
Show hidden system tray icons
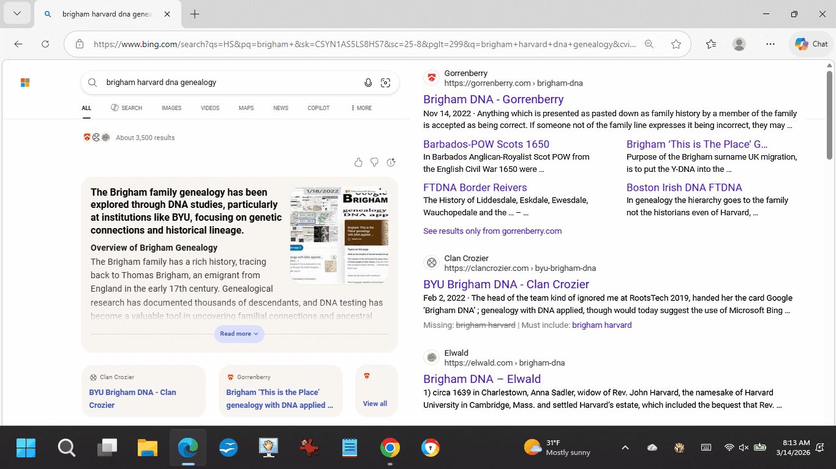click(625, 448)
